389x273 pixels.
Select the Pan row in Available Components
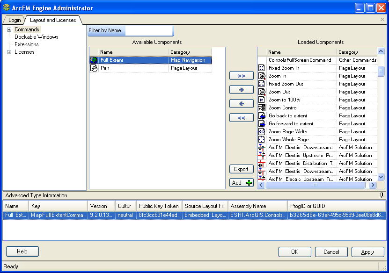pyautogui.click(x=151, y=68)
